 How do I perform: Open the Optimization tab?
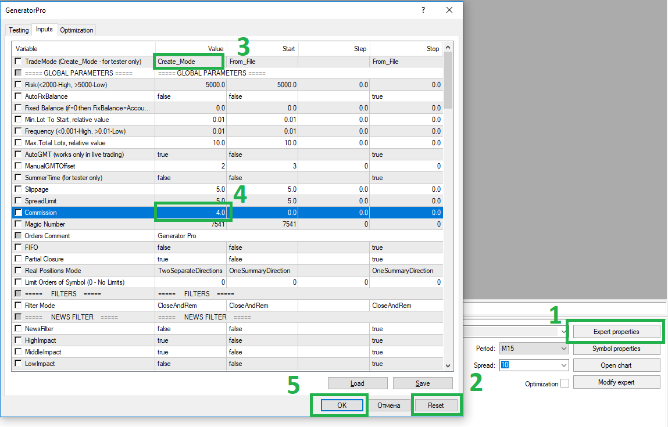77,30
